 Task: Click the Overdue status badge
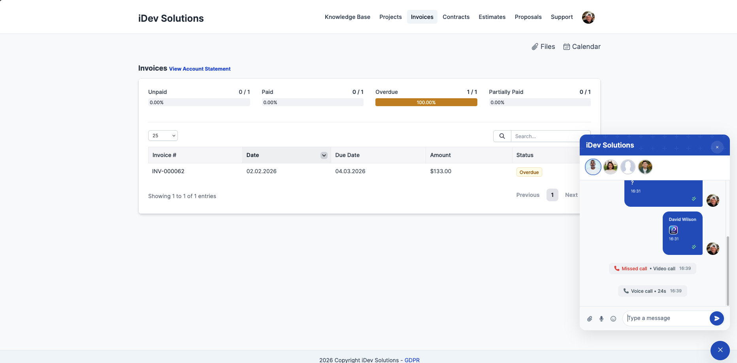(529, 172)
